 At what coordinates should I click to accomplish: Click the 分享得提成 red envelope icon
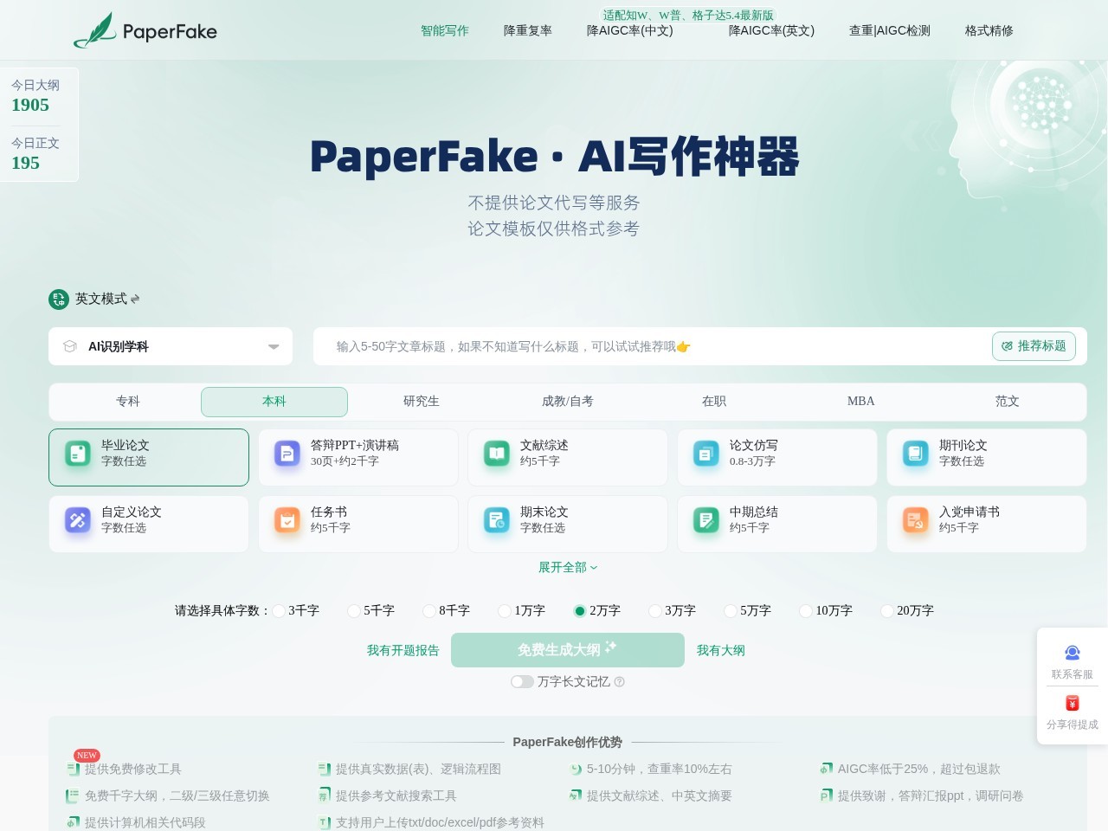[x=1073, y=703]
